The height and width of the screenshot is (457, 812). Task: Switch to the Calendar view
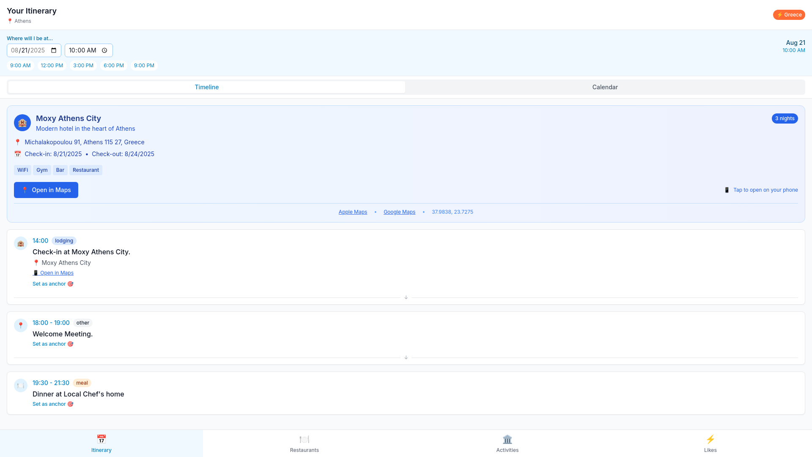pos(605,87)
